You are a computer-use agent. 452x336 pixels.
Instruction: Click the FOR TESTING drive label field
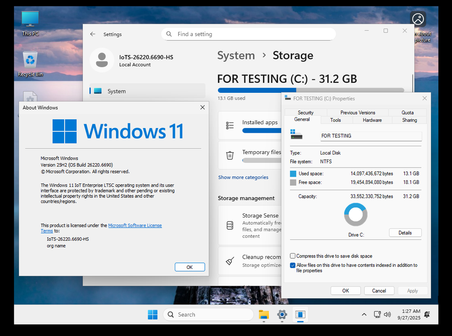pos(371,136)
